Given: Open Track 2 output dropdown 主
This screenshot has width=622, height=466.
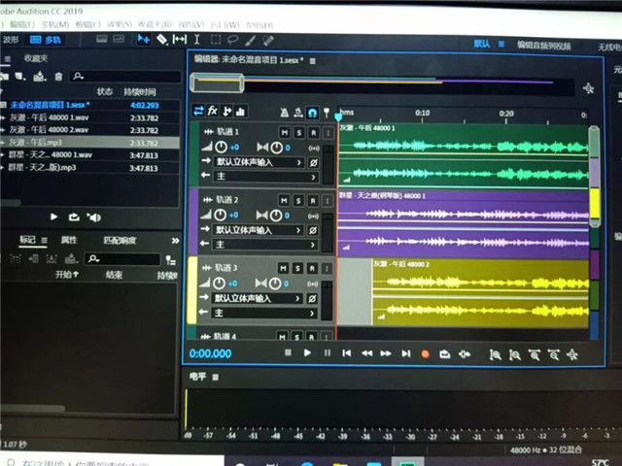Looking at the screenshot, I should pyautogui.click(x=257, y=245).
